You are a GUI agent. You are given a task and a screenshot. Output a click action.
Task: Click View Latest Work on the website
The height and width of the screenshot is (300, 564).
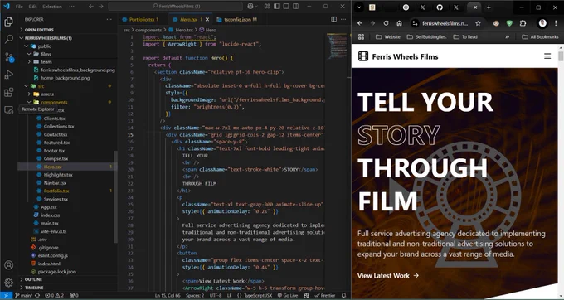coord(388,276)
